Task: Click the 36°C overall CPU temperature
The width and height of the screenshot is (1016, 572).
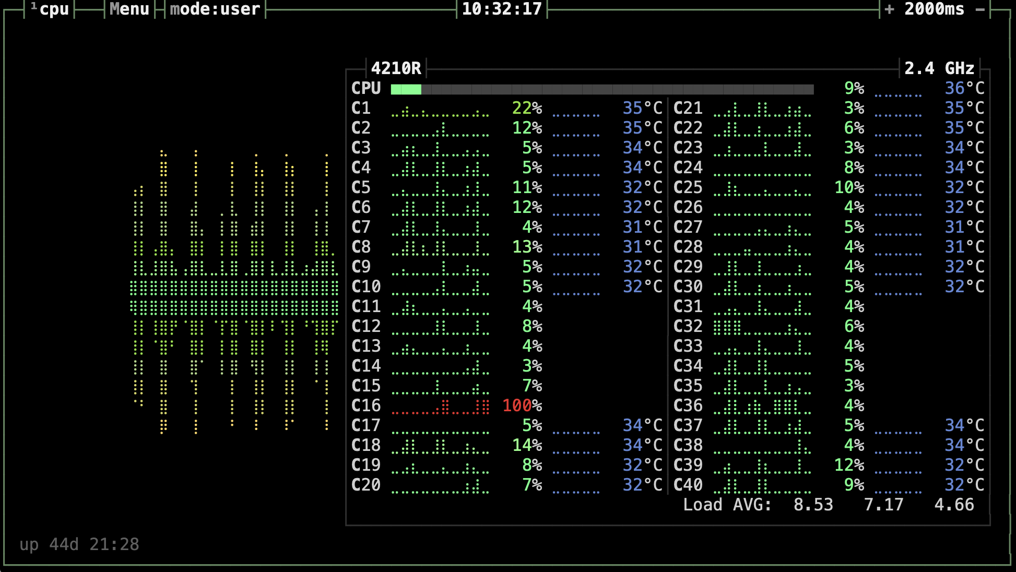Action: 964,88
